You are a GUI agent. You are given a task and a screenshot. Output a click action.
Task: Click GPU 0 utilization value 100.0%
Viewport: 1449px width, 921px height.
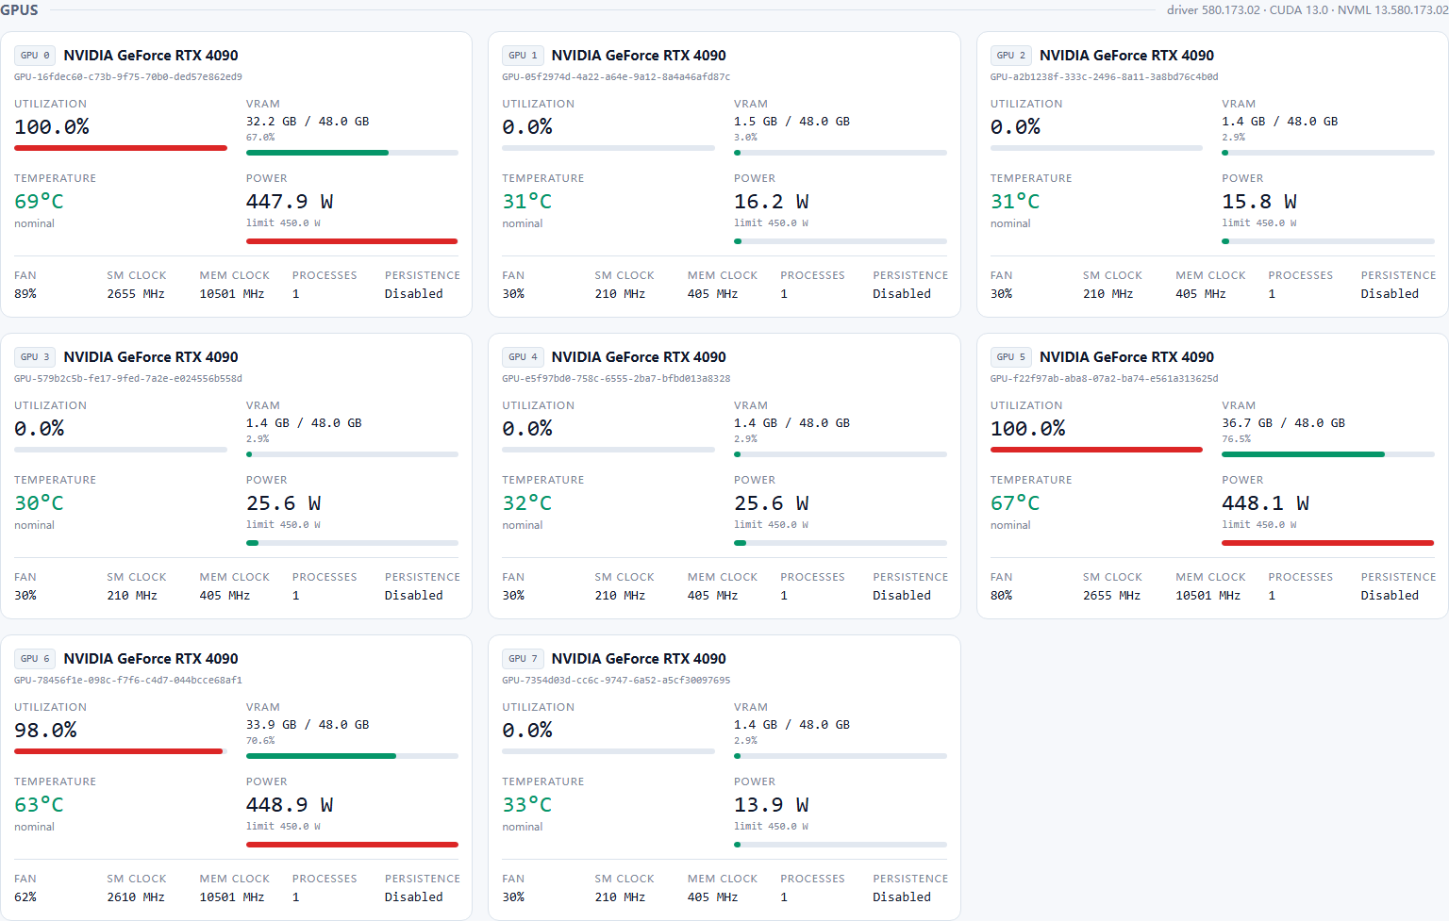52,127
